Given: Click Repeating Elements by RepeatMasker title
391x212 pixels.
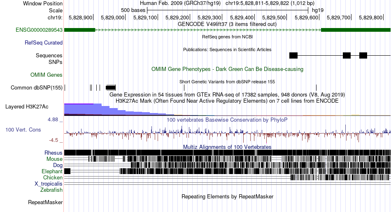Looking at the screenshot, I should point(227,196).
